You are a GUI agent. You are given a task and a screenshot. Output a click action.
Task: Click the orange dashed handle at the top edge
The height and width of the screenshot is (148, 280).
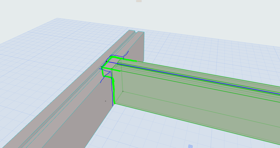[x=139, y=1]
